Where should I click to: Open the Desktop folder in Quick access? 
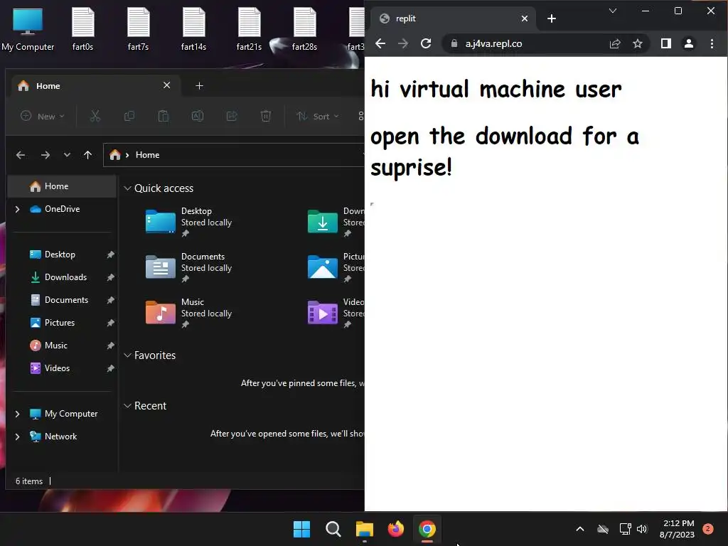click(x=189, y=222)
